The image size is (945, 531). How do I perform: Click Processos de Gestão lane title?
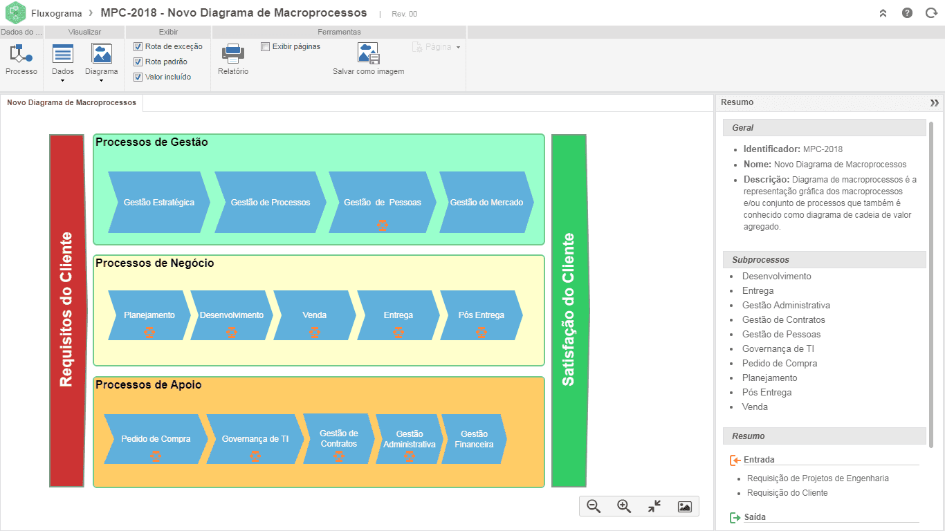pos(152,142)
